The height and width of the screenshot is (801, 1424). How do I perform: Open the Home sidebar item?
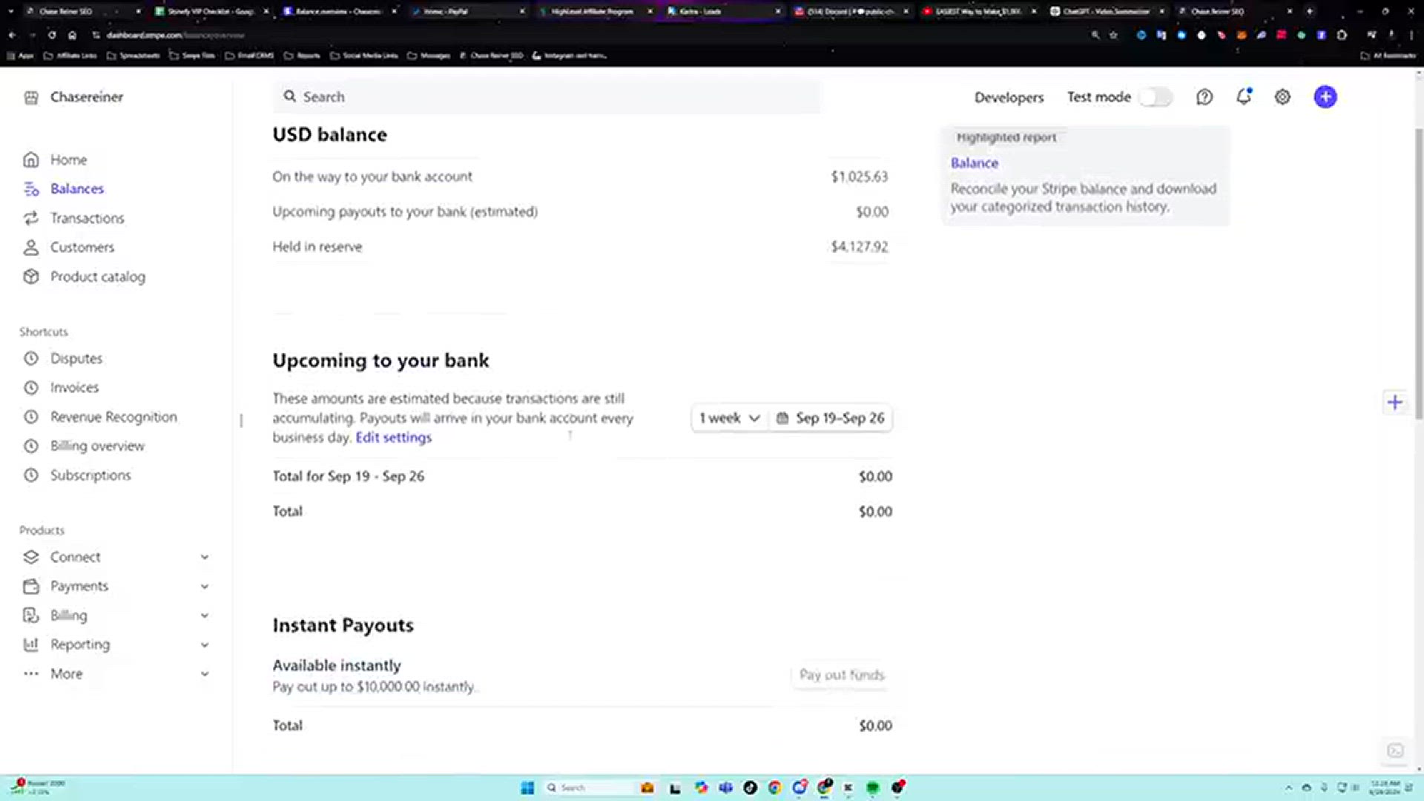[68, 159]
